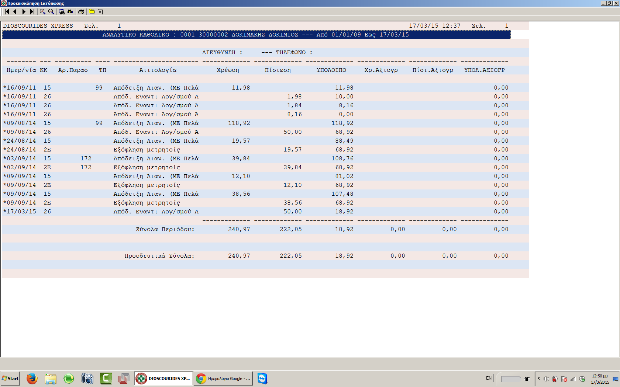This screenshot has width=620, height=387.
Task: Click red stacked squares taskbar icon
Action: coord(124,379)
